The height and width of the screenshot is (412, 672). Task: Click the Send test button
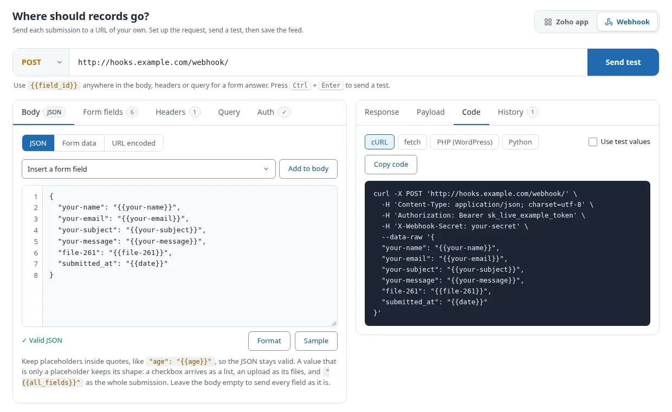623,62
